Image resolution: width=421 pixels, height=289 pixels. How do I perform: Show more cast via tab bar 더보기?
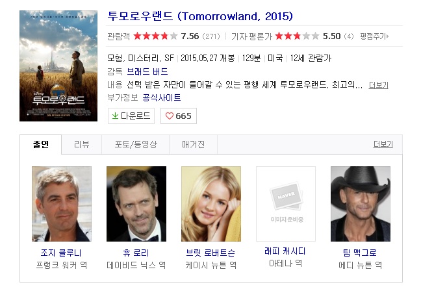[x=383, y=144]
